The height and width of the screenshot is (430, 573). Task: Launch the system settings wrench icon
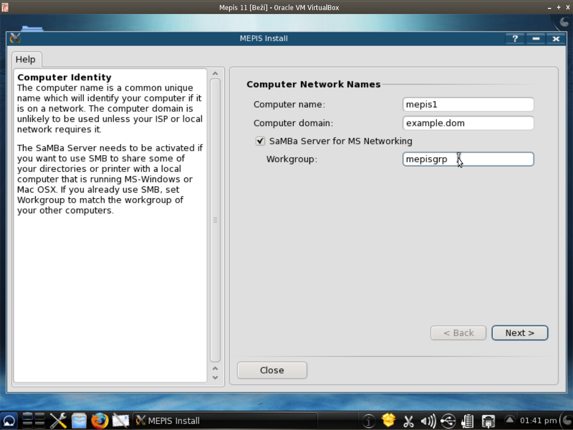click(x=58, y=421)
